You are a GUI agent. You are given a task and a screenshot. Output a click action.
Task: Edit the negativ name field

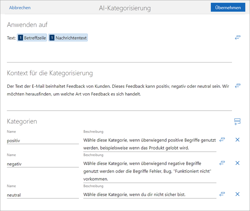(x=43, y=164)
